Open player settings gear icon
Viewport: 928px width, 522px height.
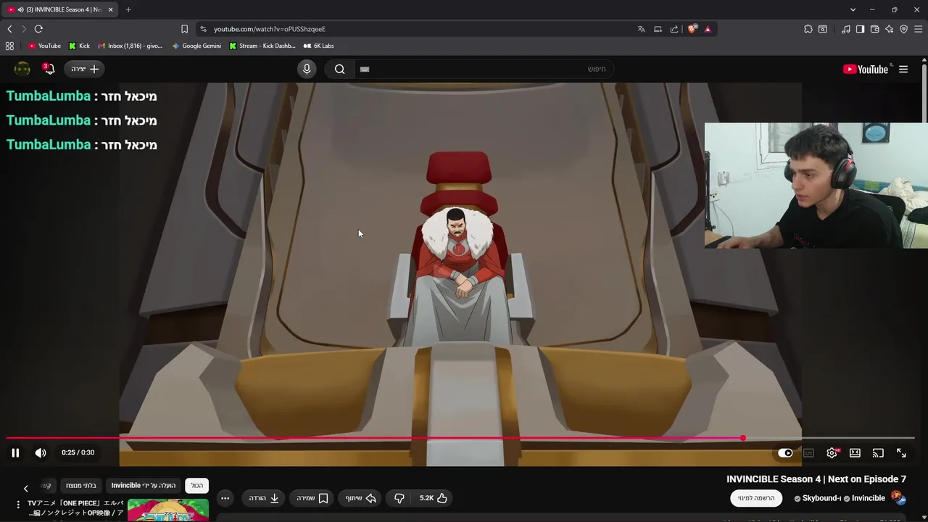[832, 453]
